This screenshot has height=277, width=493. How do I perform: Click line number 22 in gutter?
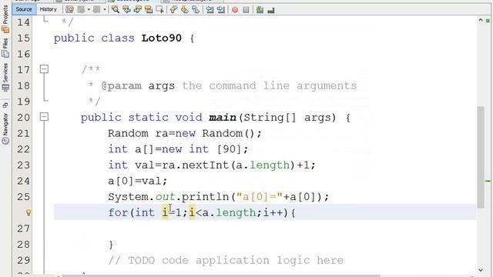tap(23, 149)
